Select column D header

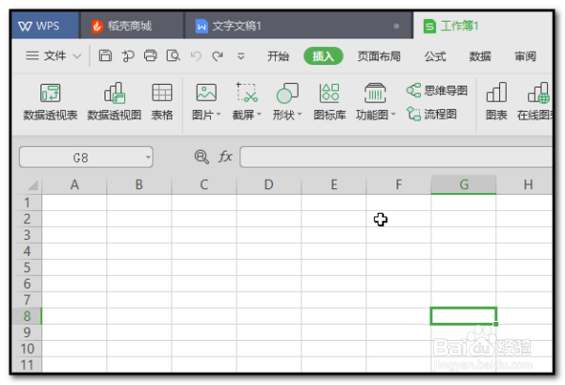click(x=268, y=184)
